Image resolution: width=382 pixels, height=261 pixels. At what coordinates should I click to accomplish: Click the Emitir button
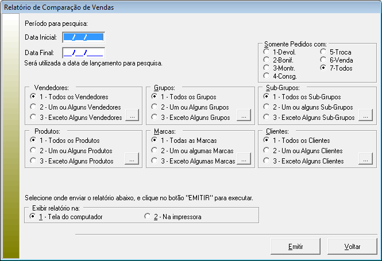pyautogui.click(x=295, y=247)
